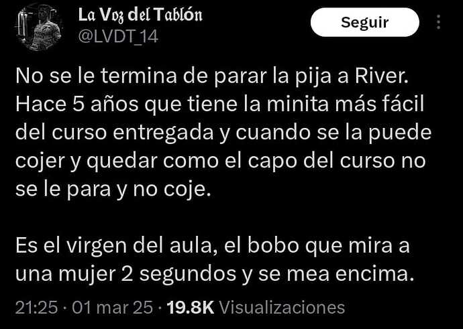463x329 pixels.
Task: Click the line ending se mea encima
Action: (213, 274)
